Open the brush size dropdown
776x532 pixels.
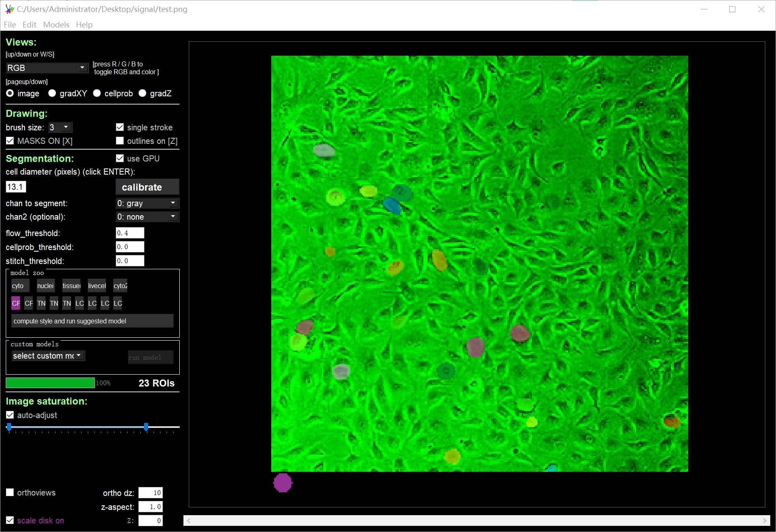60,127
